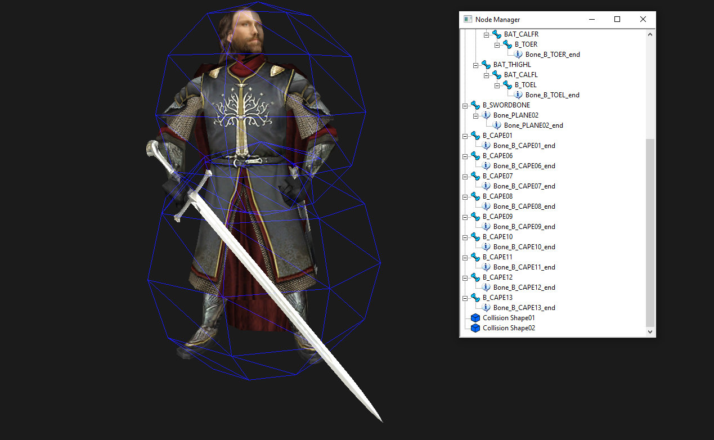Screen dimensions: 714x440
Task: Click the bone icon beside B_CAPE08
Action: pyautogui.click(x=475, y=196)
